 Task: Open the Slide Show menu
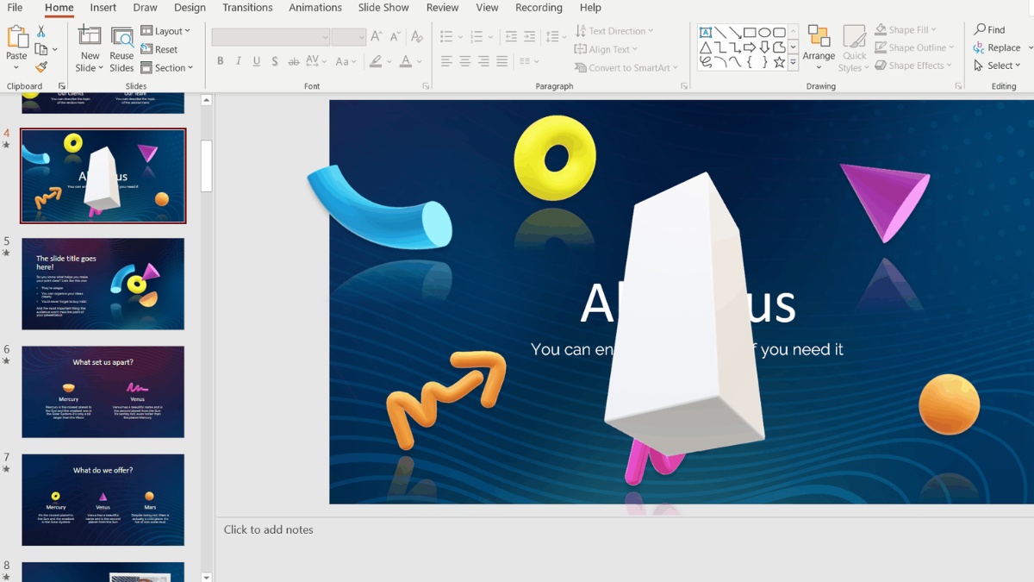pos(383,8)
